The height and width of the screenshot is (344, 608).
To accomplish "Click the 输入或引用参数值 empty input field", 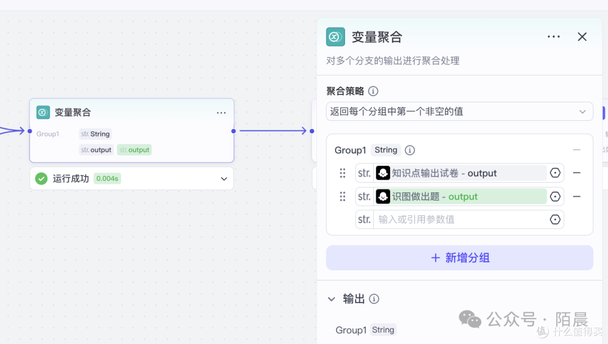I will click(x=461, y=219).
